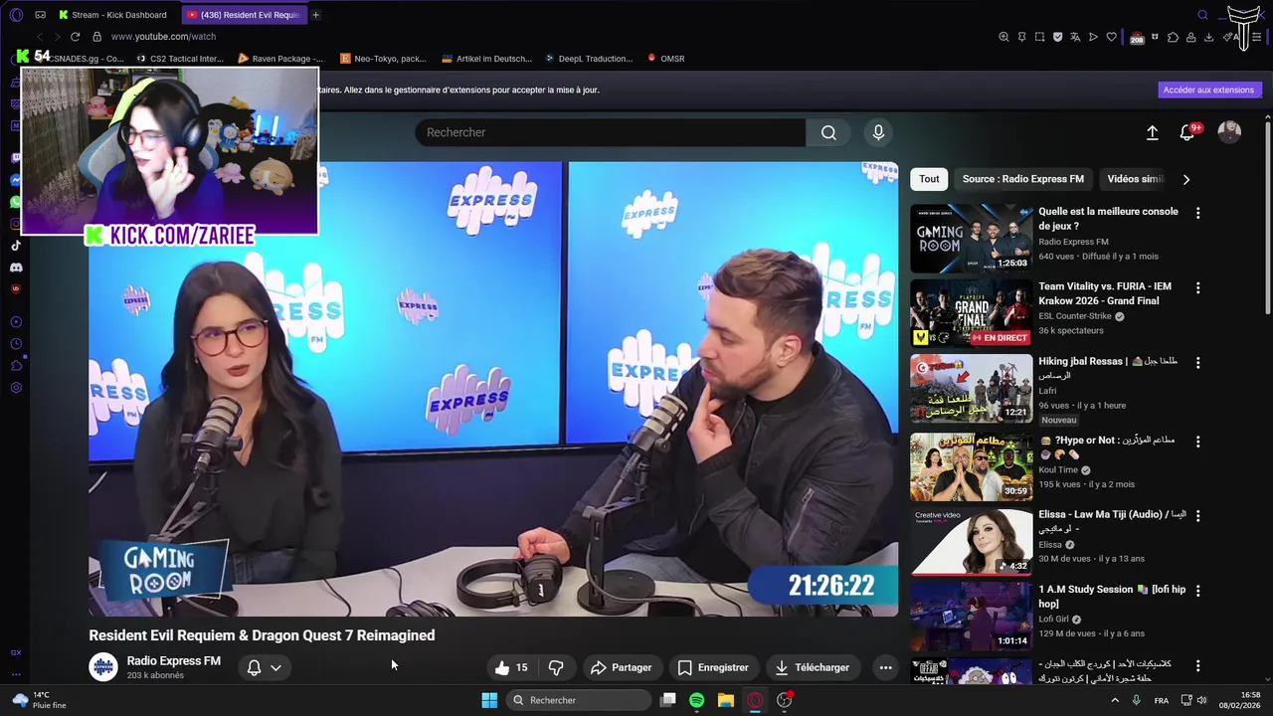The height and width of the screenshot is (716, 1273).
Task: Open CS2 Tactical Inter... bookmark
Action: pos(179,59)
